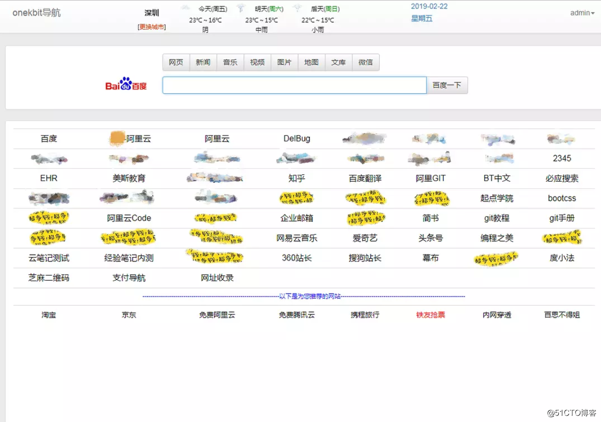The width and height of the screenshot is (601, 422).
Task: Click the 更换城市 link
Action: [x=152, y=27]
